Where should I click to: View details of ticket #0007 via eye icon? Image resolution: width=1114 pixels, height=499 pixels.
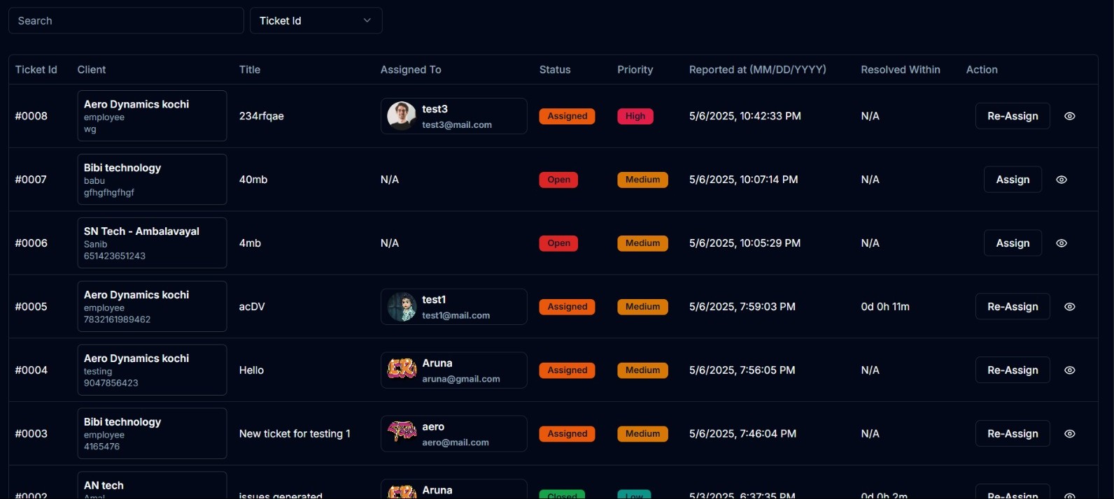coord(1061,180)
